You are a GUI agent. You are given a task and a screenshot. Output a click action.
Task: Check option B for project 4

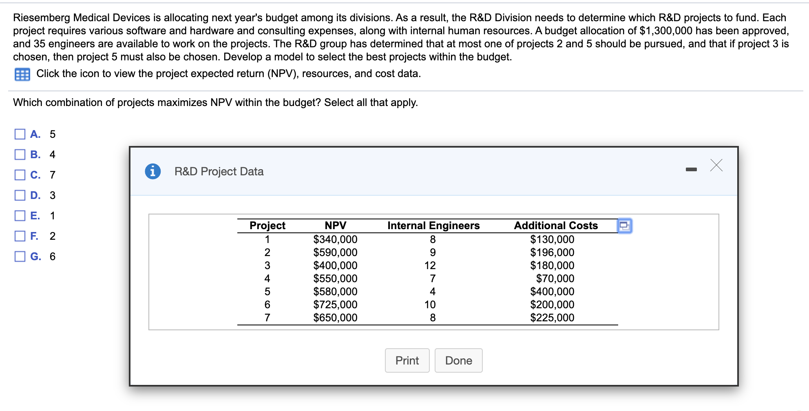(20, 155)
